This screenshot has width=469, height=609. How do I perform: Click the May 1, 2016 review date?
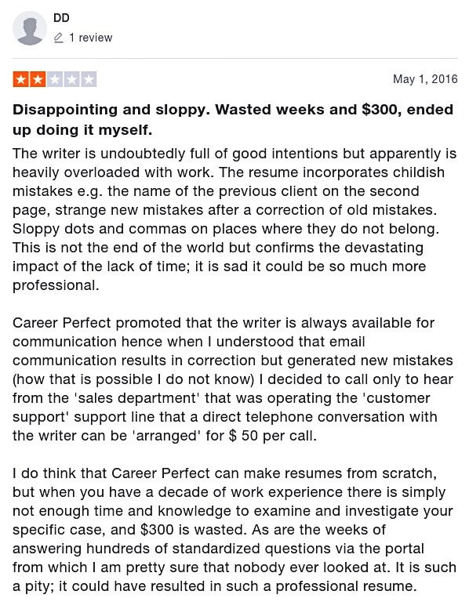[425, 79]
